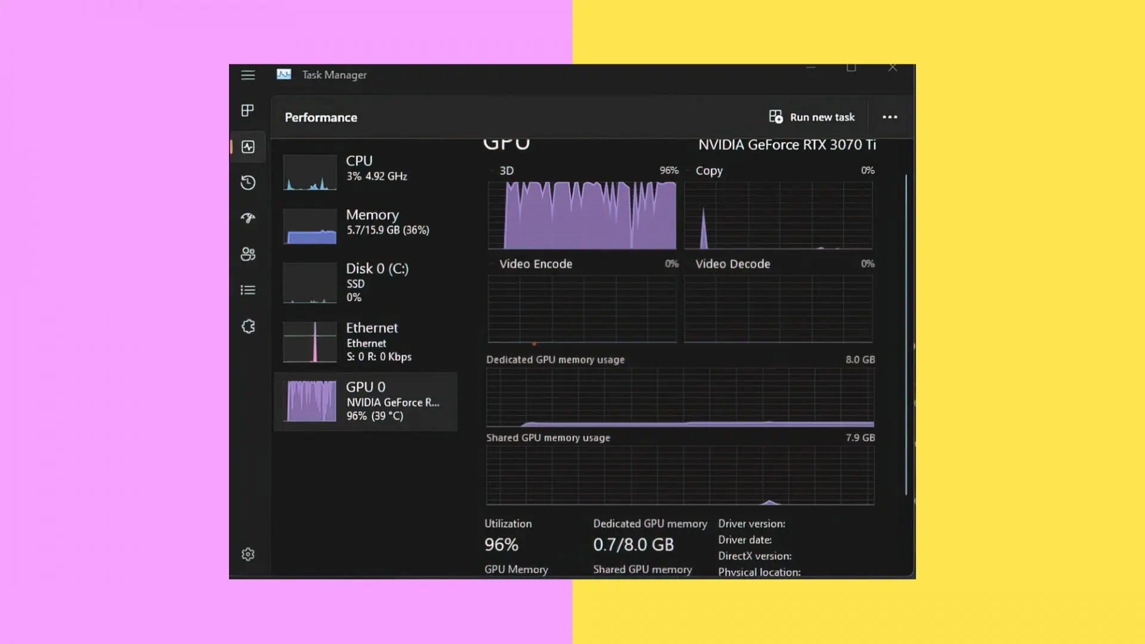The image size is (1145, 644).
Task: Click the Ethernet thumbnail graph
Action: tap(310, 342)
